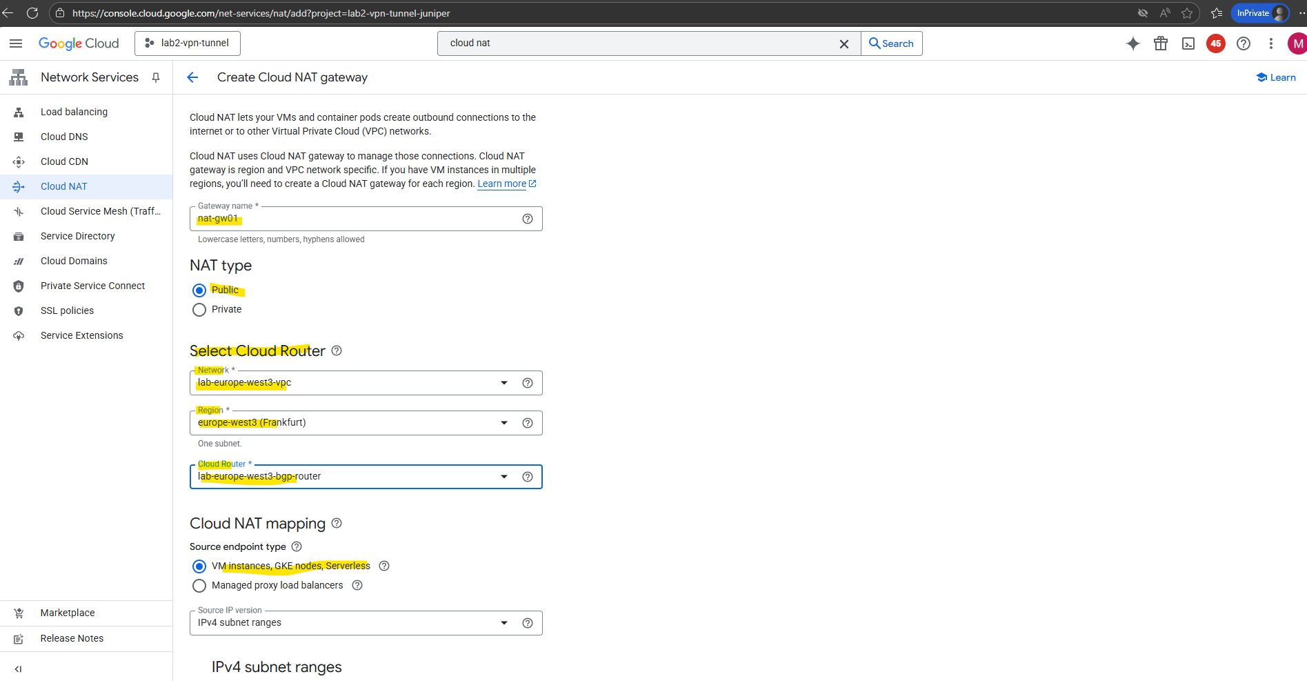Image resolution: width=1307 pixels, height=681 pixels.
Task: Open the free trial gift icon
Action: pos(1160,43)
